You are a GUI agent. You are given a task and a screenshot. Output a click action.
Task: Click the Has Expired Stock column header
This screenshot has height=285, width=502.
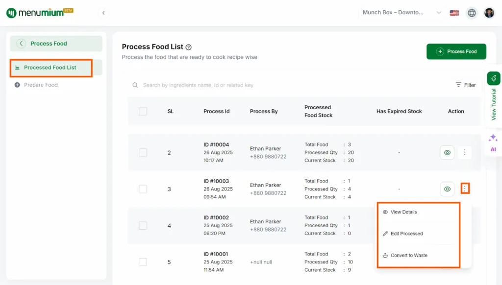click(x=399, y=111)
